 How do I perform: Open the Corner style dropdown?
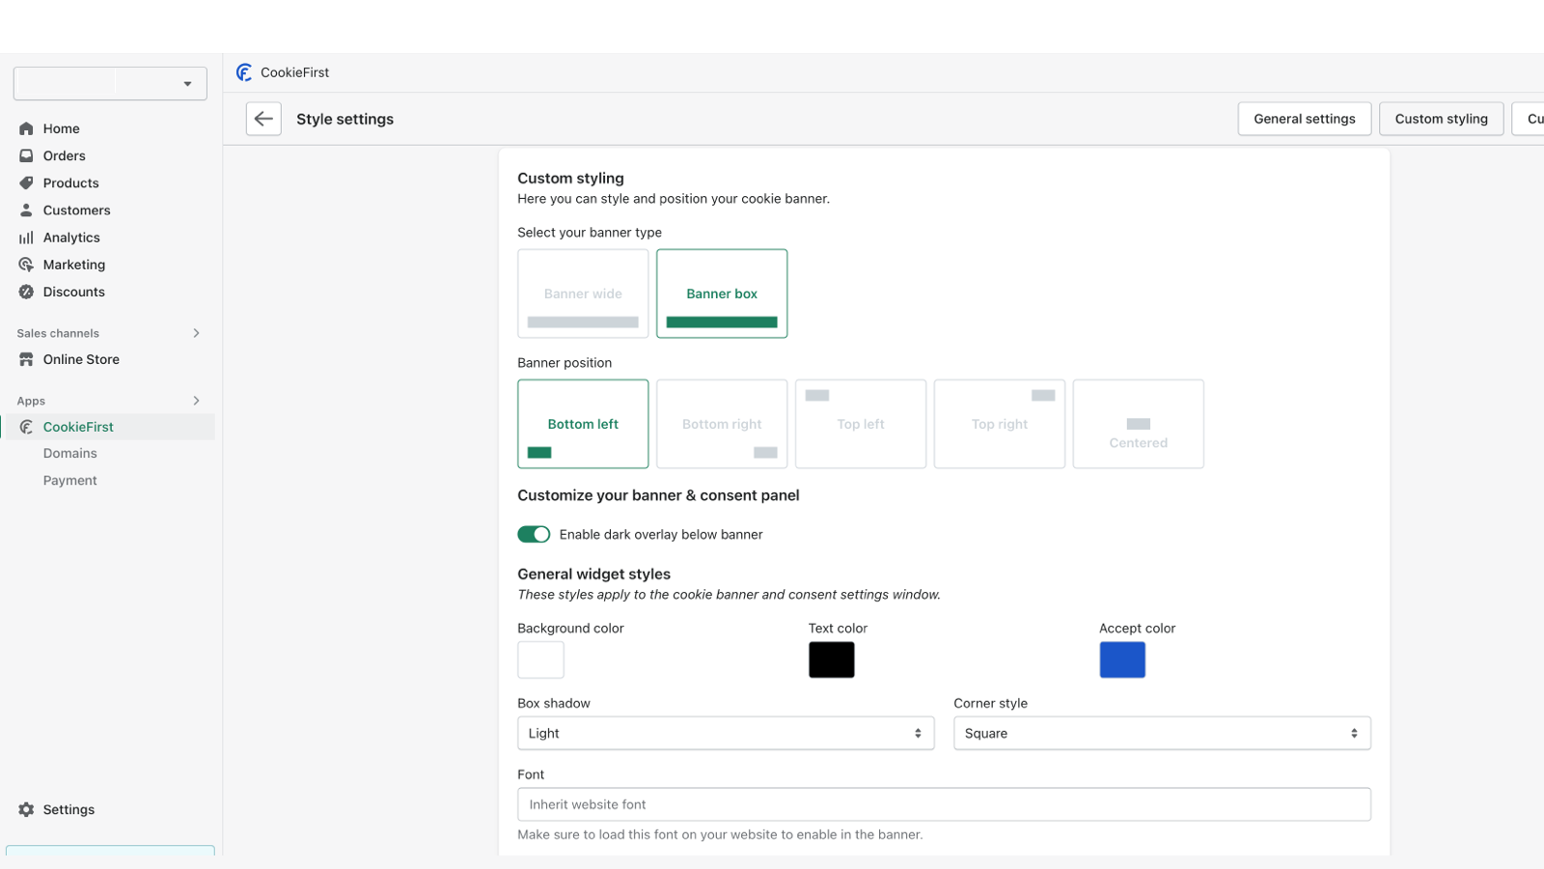[1162, 733]
